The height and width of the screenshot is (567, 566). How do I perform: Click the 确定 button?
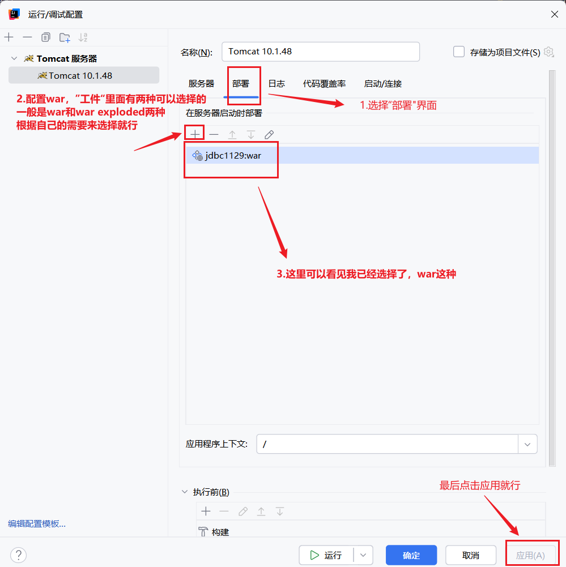point(411,555)
